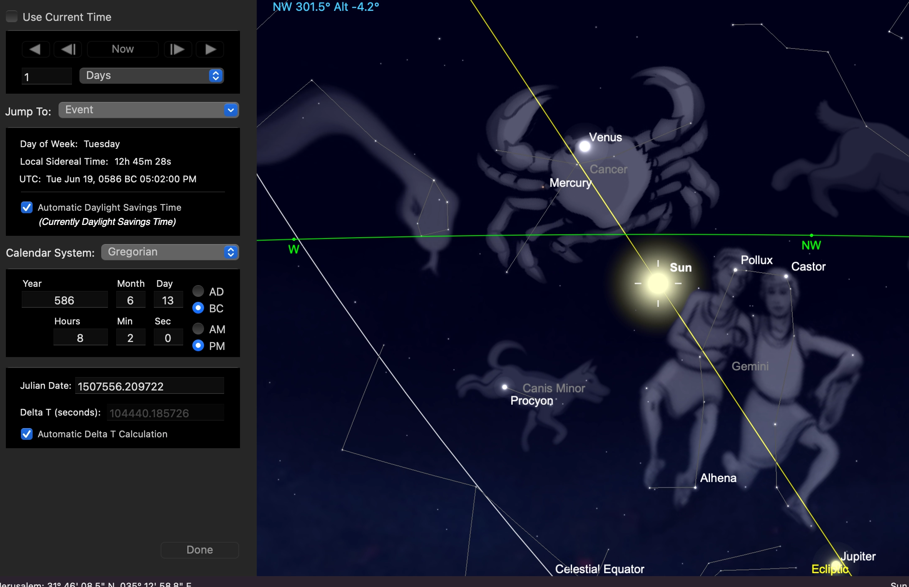Click the NW compass marker on horizon
Viewport: 909px width, 587px height.
click(x=811, y=245)
